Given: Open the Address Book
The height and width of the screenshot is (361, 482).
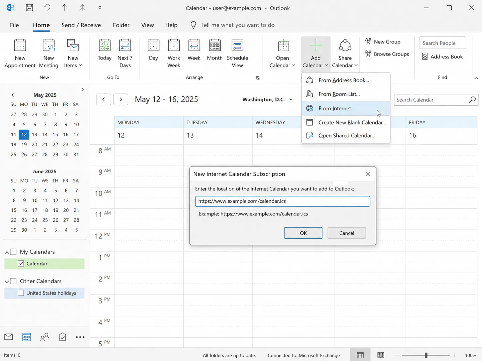Looking at the screenshot, I should click(442, 57).
